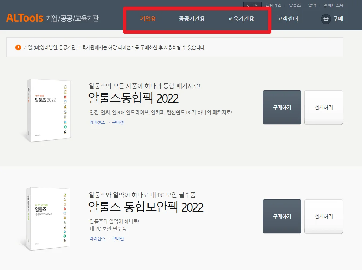Screen dimensions: 362x270
Task: Click the orange warning notice icon
Action: point(18,47)
